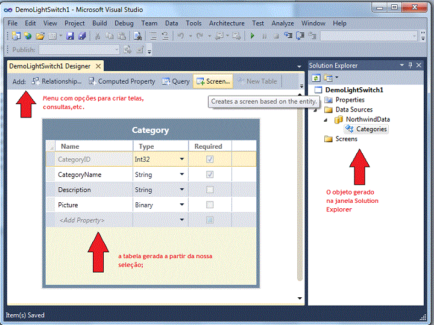Click the Navigate Backward toolbar icon
The width and height of the screenshot is (434, 325).
(x=219, y=36)
